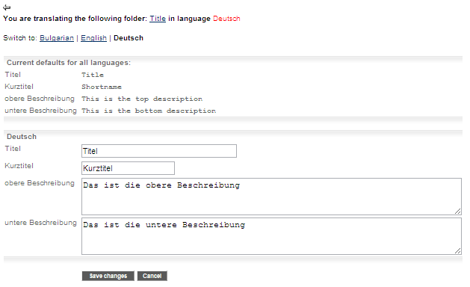Switch to English language

(x=93, y=38)
